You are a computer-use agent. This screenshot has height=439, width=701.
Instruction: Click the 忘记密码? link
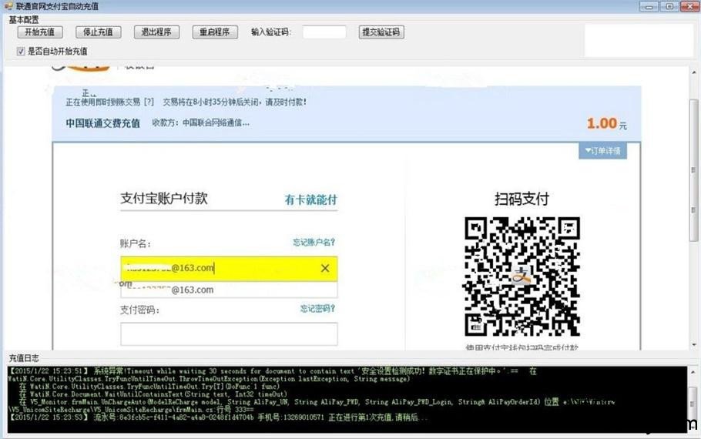317,309
